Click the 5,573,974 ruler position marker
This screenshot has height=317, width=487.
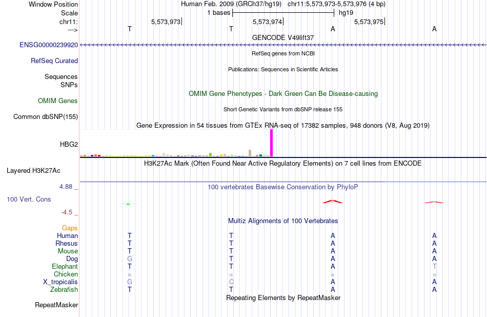268,22
